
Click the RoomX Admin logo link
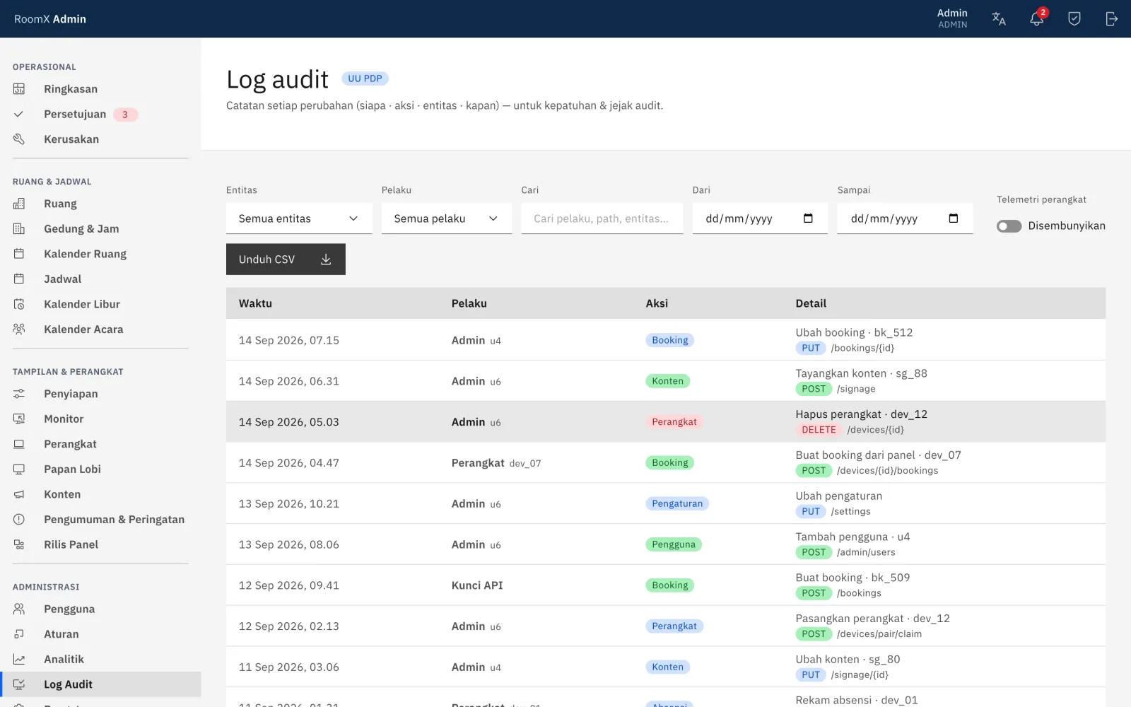(x=50, y=19)
